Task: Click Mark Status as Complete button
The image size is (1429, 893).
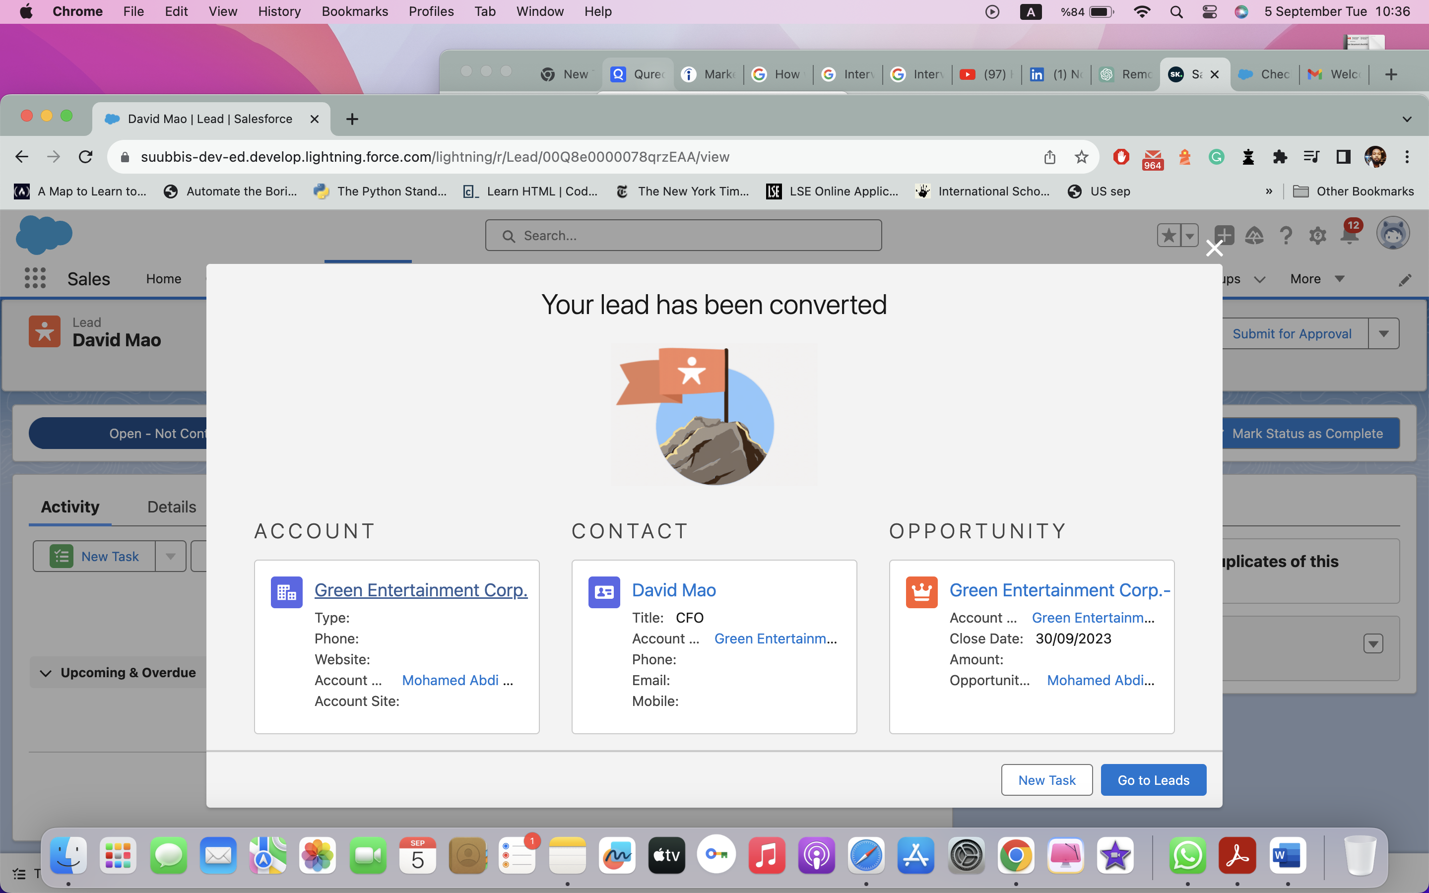Action: [x=1307, y=434]
